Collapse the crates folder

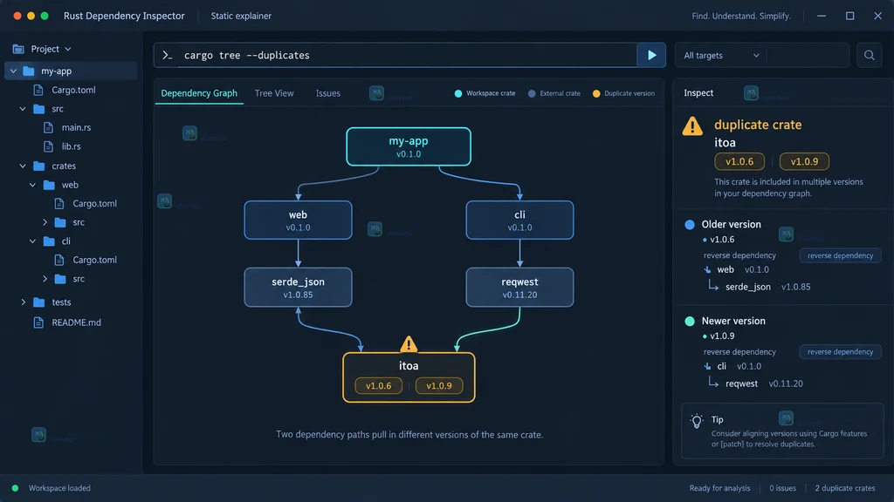point(23,166)
